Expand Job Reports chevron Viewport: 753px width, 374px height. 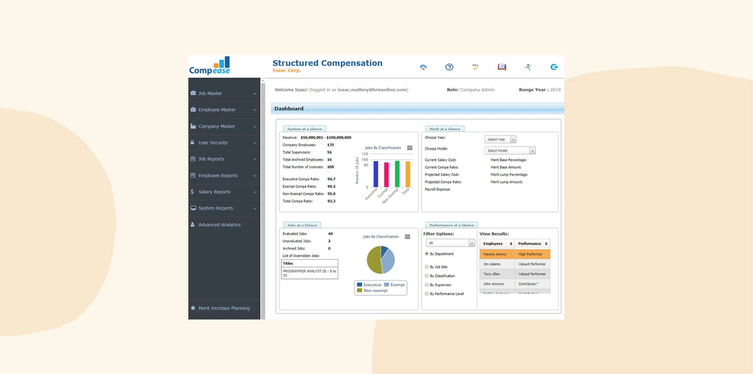pos(255,159)
